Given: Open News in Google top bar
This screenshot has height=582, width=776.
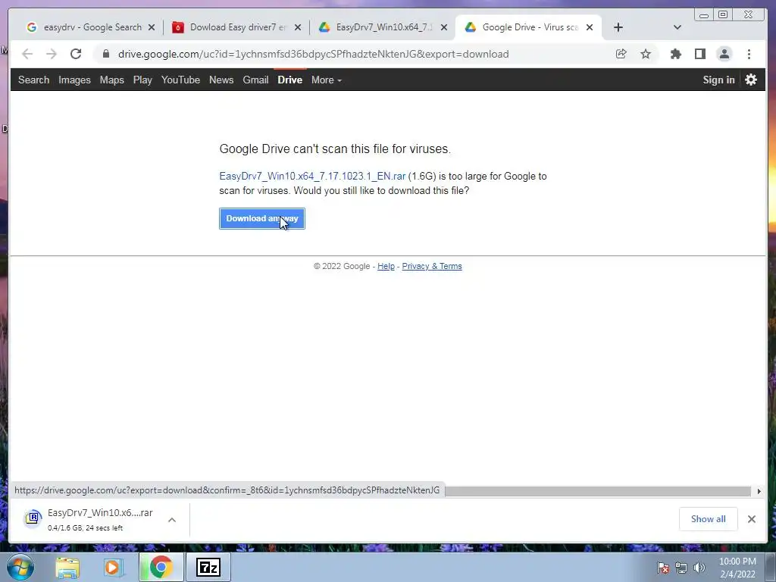Looking at the screenshot, I should pyautogui.click(x=221, y=80).
